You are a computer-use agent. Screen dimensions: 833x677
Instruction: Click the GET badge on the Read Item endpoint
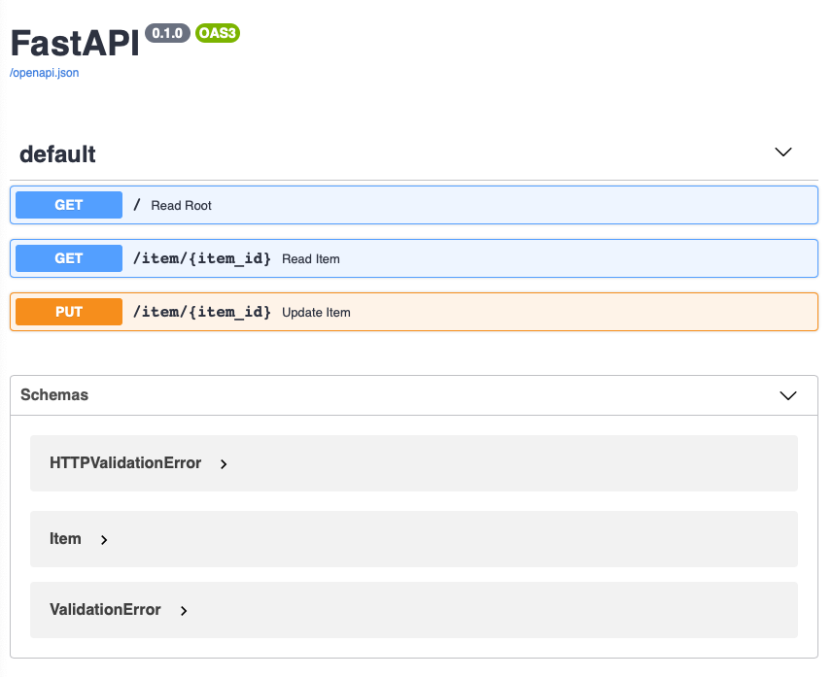point(68,258)
